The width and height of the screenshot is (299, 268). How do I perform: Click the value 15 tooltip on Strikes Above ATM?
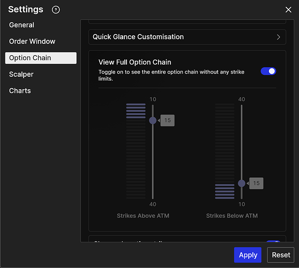[x=167, y=120]
